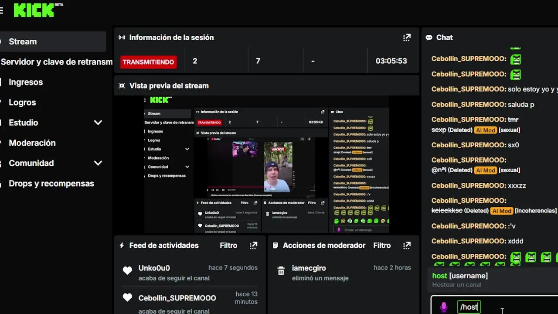Click the document icon beside Acciones de moderador
Viewport: 558px width, 314px height.
pos(275,246)
